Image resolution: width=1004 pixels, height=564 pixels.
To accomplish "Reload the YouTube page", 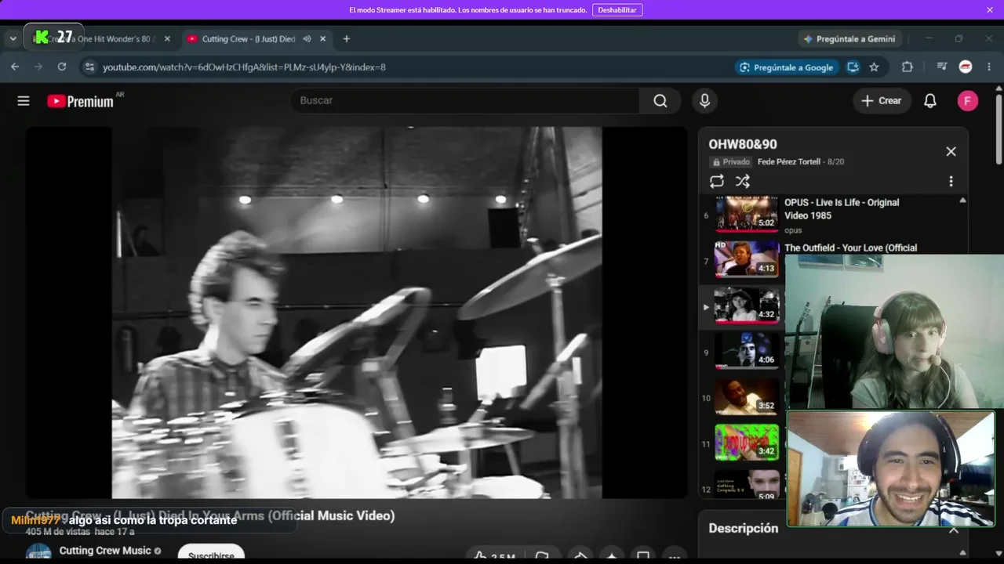I will tap(62, 67).
